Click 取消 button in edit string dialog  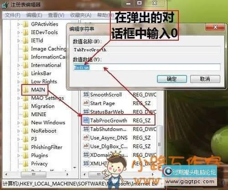click(205, 79)
